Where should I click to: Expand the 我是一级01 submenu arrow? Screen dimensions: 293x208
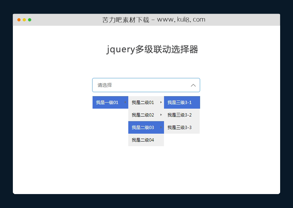126,102
